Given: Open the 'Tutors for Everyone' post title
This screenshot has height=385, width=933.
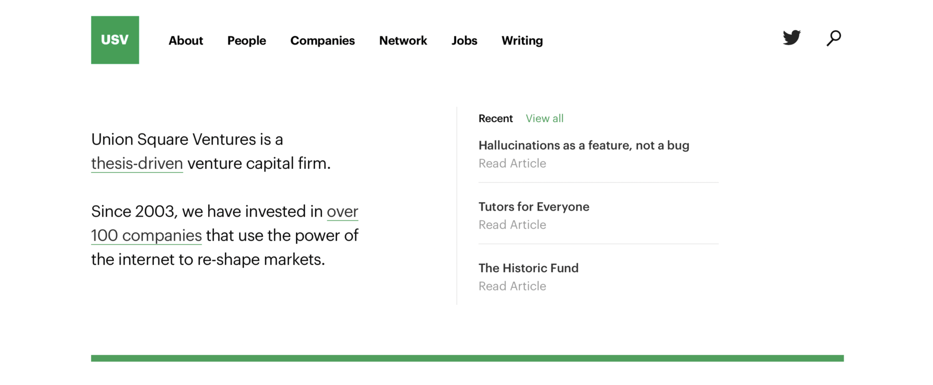Looking at the screenshot, I should pos(534,207).
